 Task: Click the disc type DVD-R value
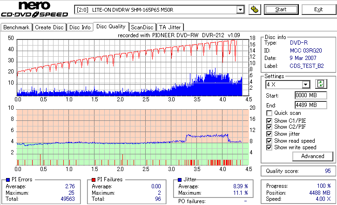pyautogui.click(x=299, y=43)
